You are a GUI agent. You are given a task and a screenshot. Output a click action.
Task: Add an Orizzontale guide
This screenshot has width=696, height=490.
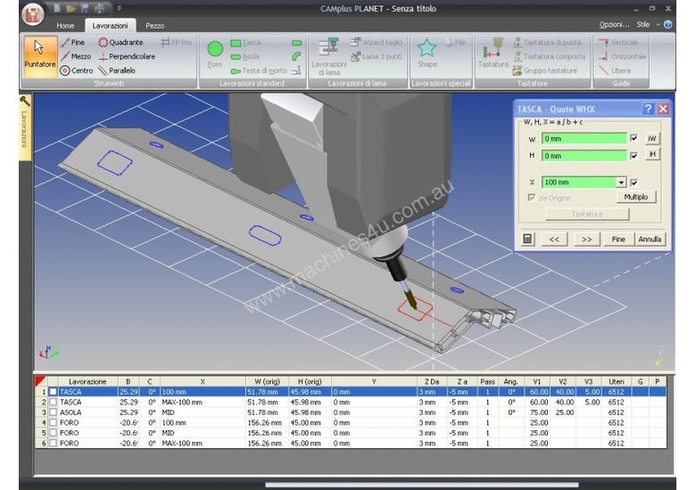click(622, 57)
